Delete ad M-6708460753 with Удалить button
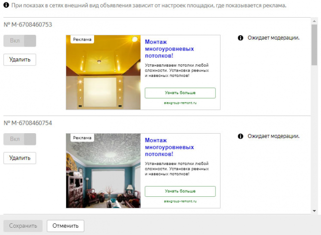This screenshot has height=235, width=321. pos(20,60)
